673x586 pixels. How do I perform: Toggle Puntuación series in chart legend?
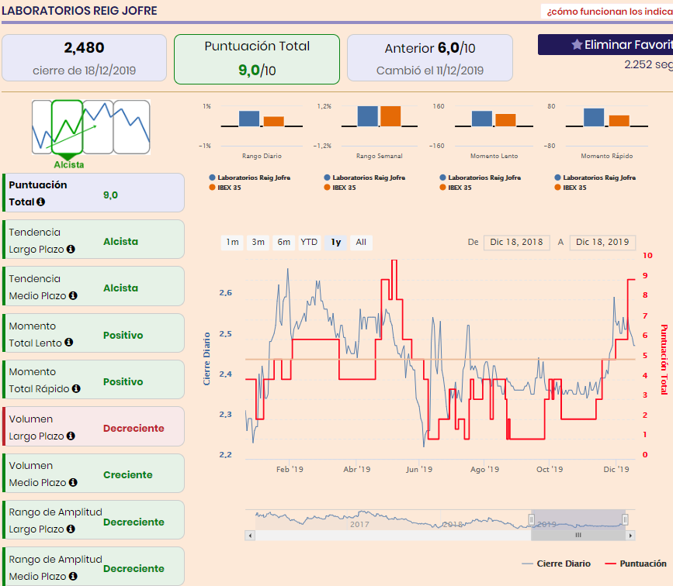(x=635, y=564)
